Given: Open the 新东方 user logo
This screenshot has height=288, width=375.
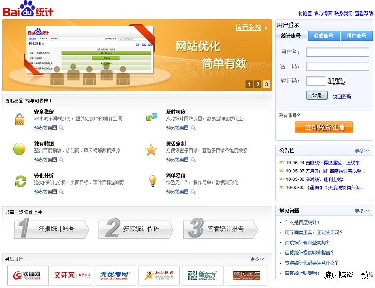Looking at the screenshot, I should pyautogui.click(x=203, y=275).
